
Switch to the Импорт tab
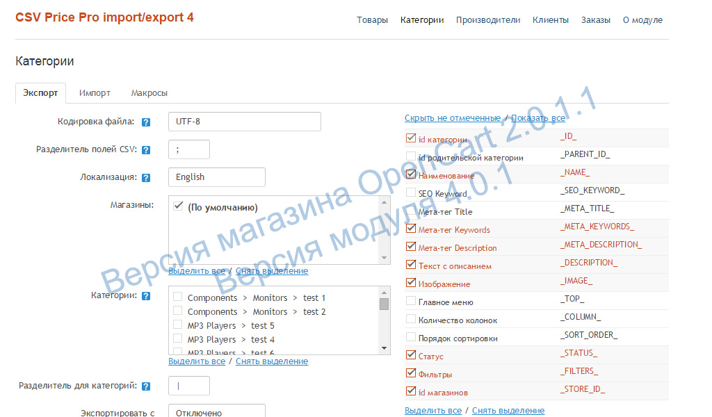point(95,93)
